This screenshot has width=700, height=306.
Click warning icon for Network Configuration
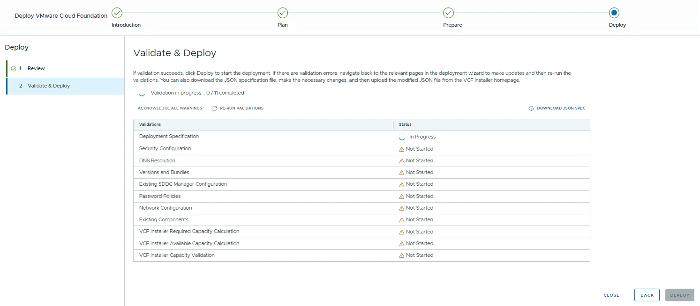click(x=401, y=208)
